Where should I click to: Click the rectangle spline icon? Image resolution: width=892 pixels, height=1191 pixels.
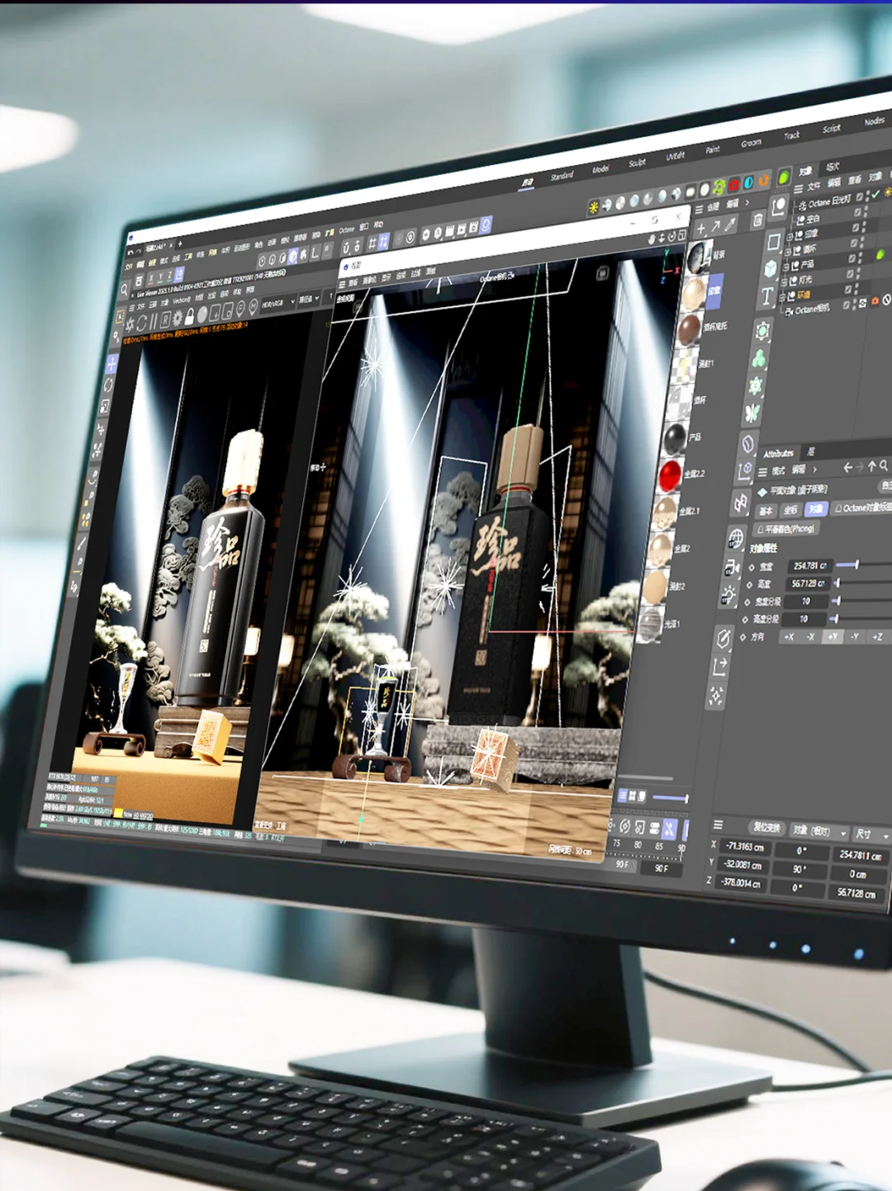(774, 242)
